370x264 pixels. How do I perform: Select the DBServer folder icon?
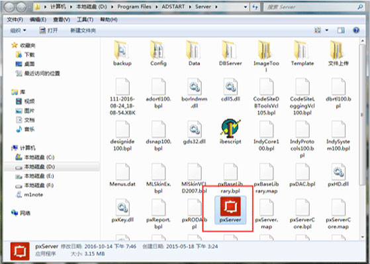pyautogui.click(x=230, y=50)
